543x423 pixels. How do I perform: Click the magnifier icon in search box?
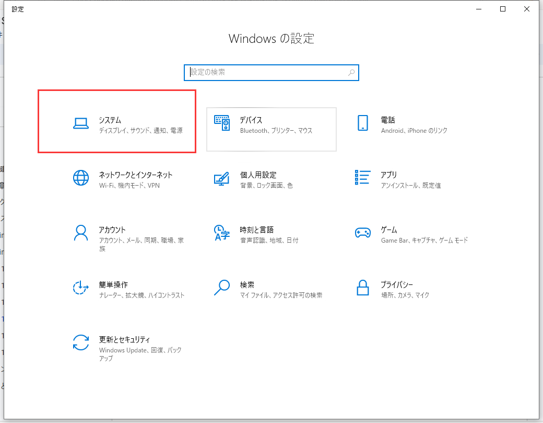click(351, 73)
